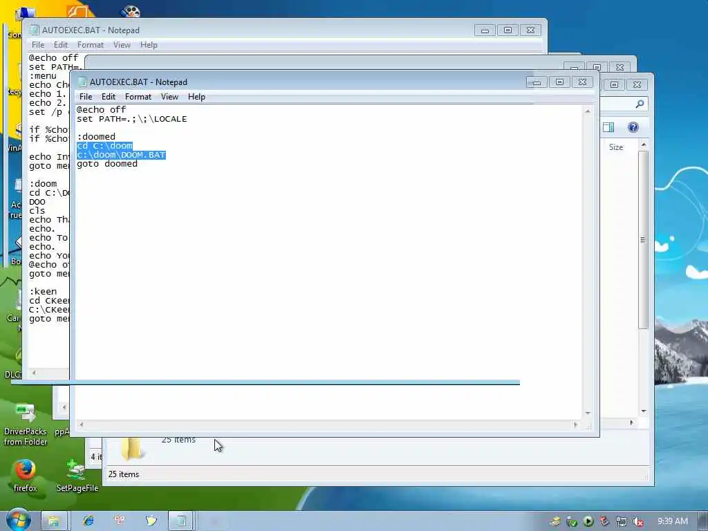Click the background Notepad horizontal scroll left arrow
Screen dimensions: 708x531
pos(34,373)
